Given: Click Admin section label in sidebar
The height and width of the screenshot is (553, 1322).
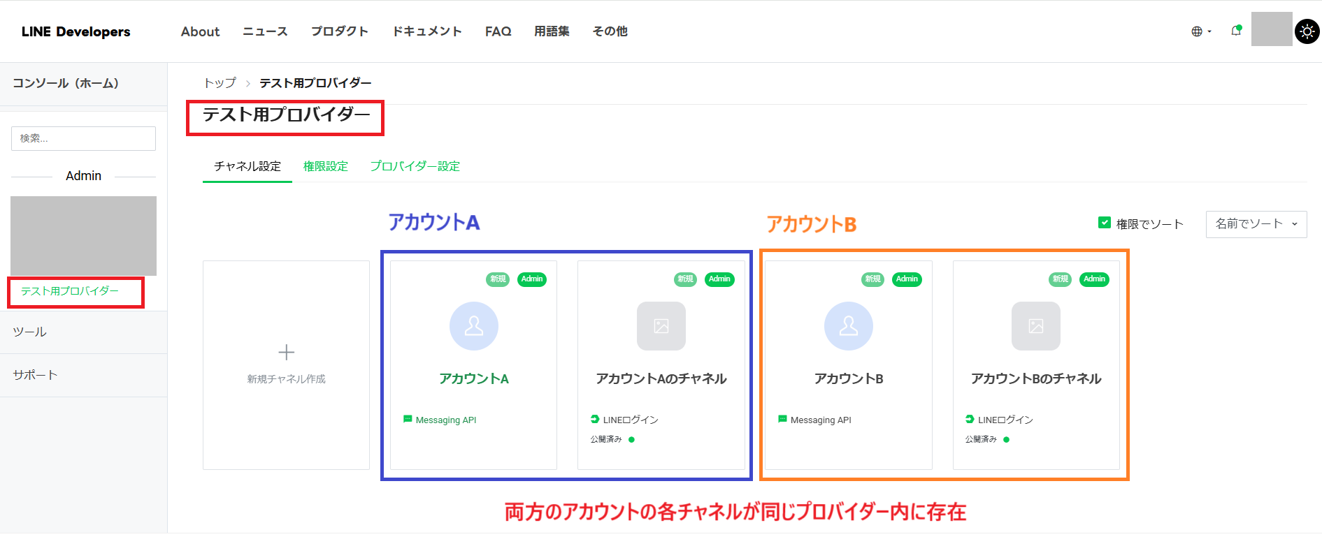Looking at the screenshot, I should tap(83, 176).
